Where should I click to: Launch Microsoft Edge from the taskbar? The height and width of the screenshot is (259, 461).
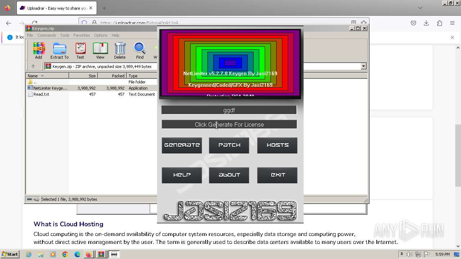tap(77, 254)
